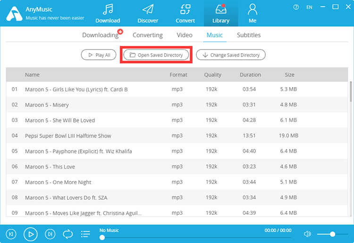Click the 00:00 / 00:00 time display
This screenshot has width=354, height=243.
coord(278,230)
